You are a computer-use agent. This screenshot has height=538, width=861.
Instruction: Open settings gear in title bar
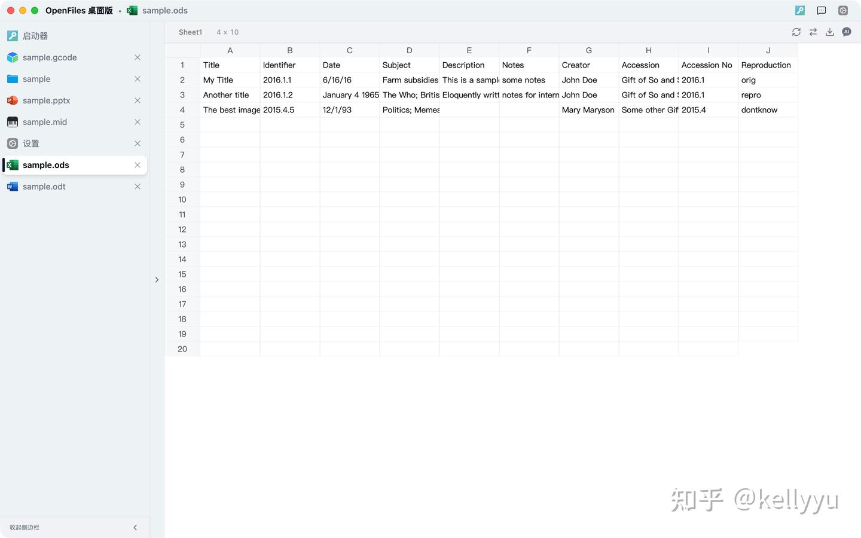click(x=843, y=10)
